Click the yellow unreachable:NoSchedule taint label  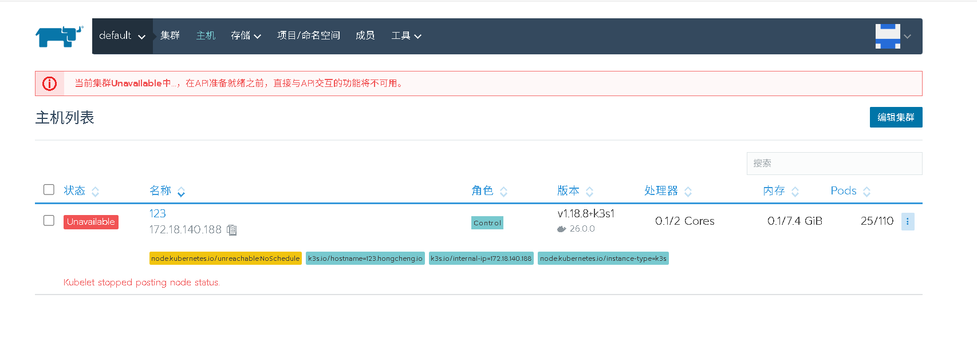point(225,258)
